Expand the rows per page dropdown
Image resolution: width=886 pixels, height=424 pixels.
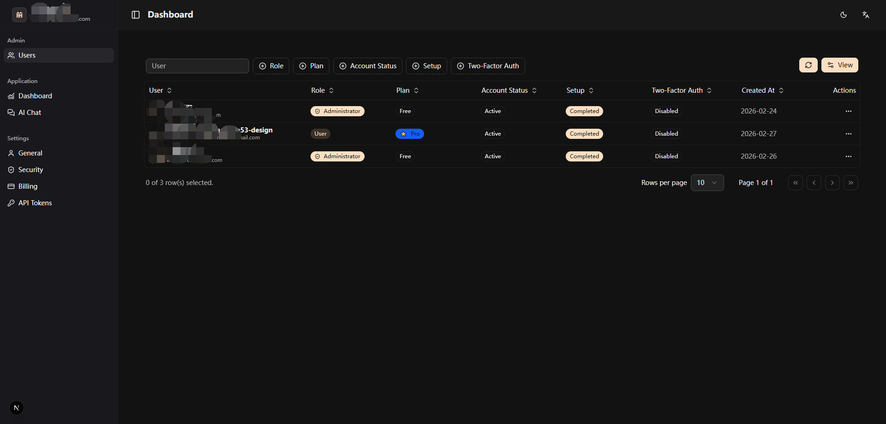[x=707, y=183]
